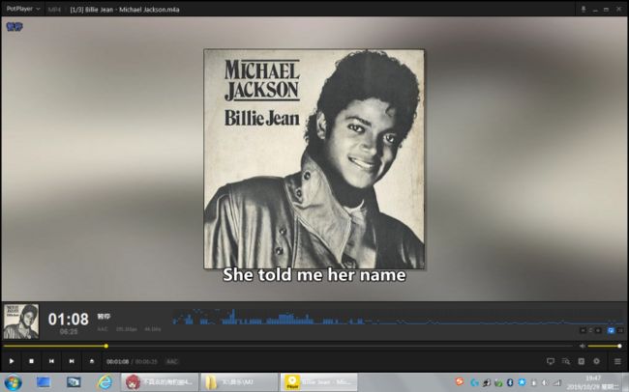629x392 pixels.
Task: Click the Billie Jean album cover image
Action: [x=314, y=158]
